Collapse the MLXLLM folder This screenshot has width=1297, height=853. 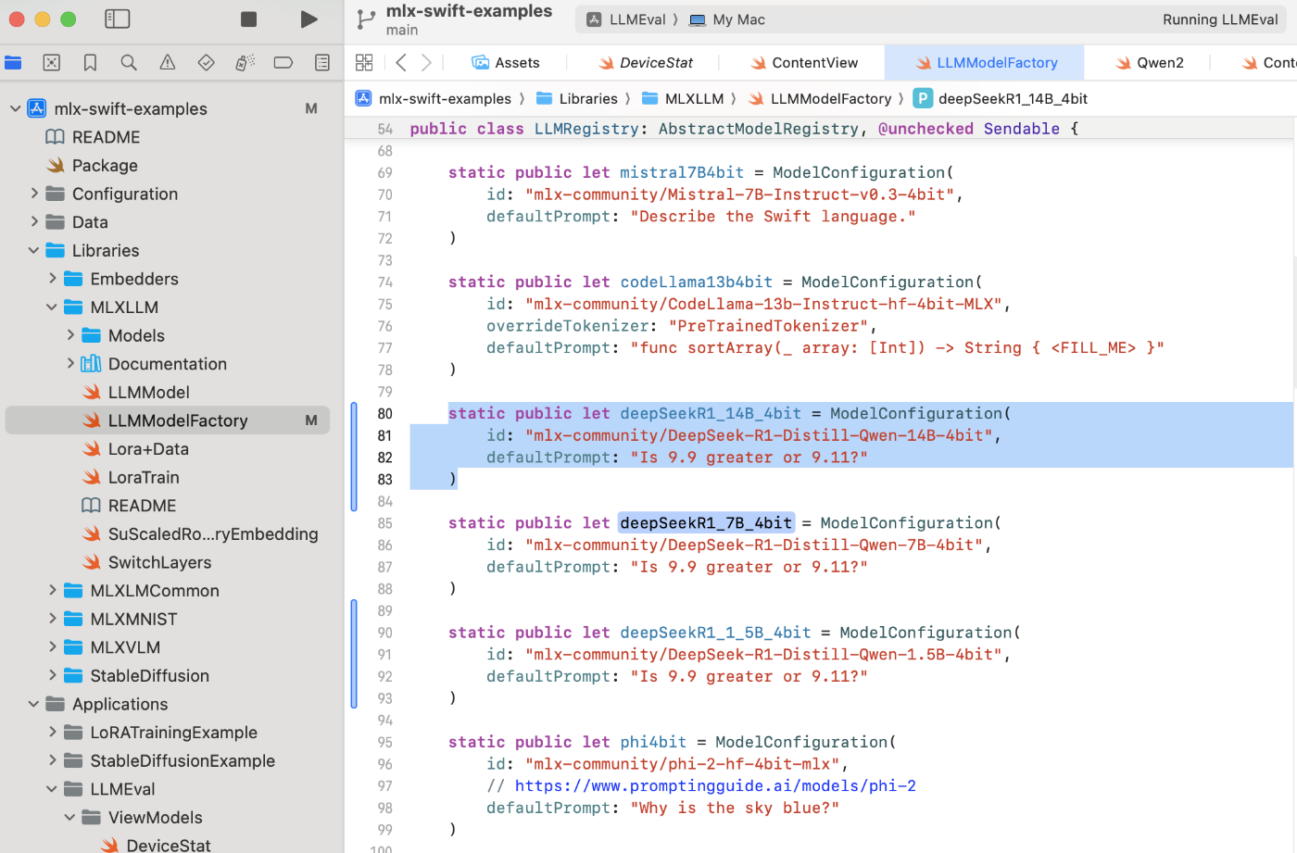click(x=52, y=307)
